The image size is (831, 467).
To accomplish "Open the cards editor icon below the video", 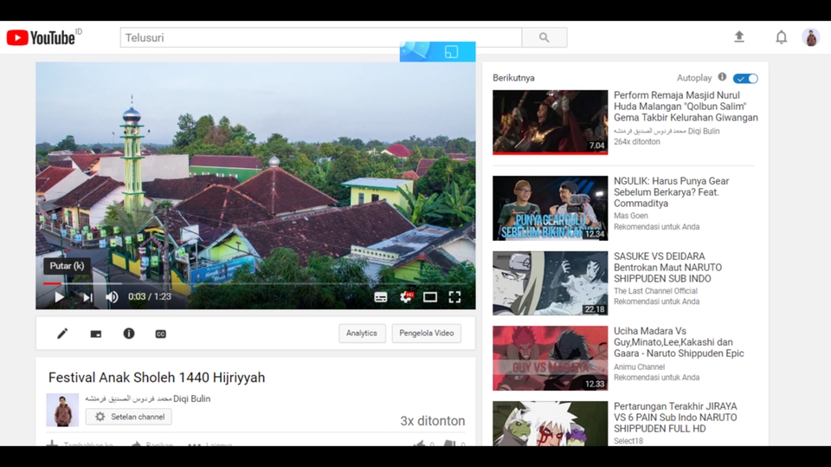I will [x=96, y=334].
